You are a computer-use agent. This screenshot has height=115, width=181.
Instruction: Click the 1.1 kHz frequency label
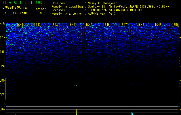click(x=2, y=37)
